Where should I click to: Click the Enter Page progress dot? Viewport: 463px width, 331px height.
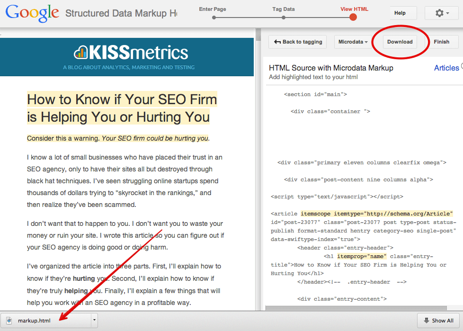click(214, 18)
